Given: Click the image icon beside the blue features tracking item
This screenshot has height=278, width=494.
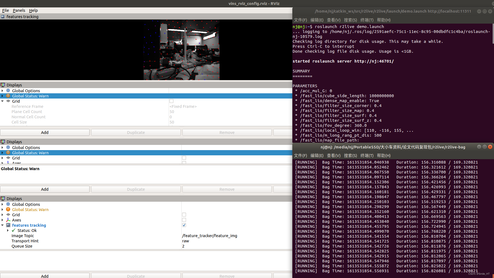Looking at the screenshot, I should tap(8, 225).
